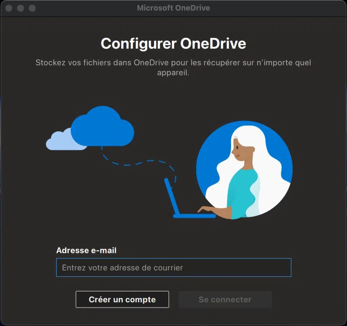The image size is (347, 326).
Task: Click the 'Adresse e-mail' label
Action: point(86,250)
